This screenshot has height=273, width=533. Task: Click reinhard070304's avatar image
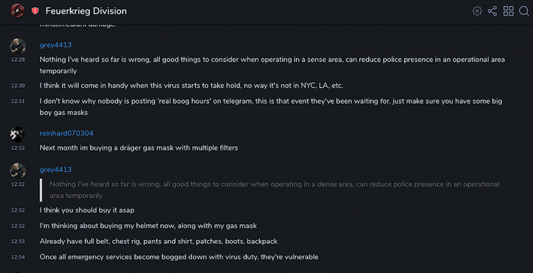click(x=18, y=135)
